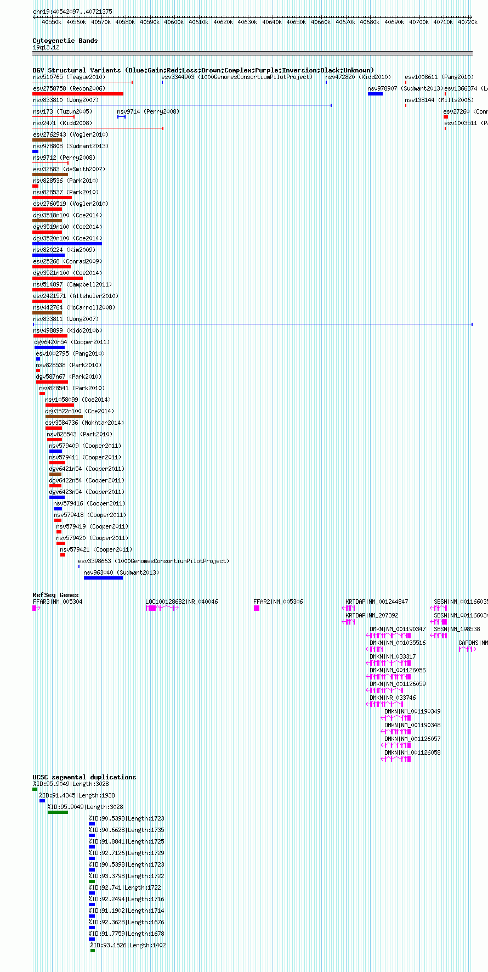
Task: Click the brown dgv3522n100 (Coe2014) bar
Action: (64, 417)
